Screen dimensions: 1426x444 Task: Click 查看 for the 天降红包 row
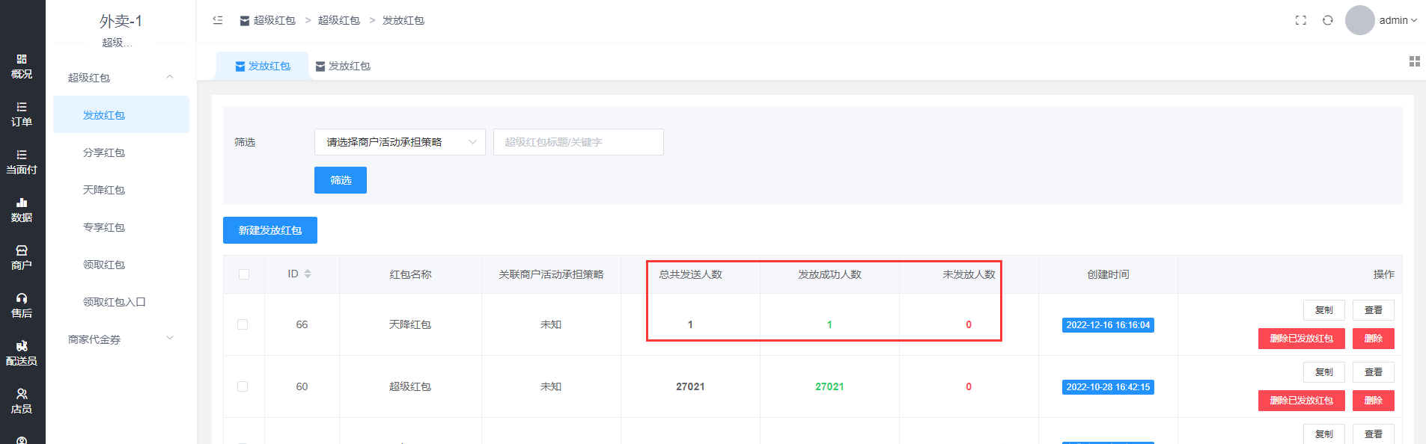pos(1374,310)
